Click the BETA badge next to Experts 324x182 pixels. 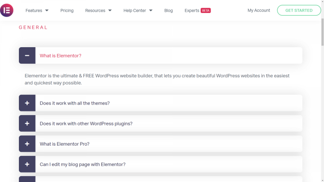coord(206,10)
